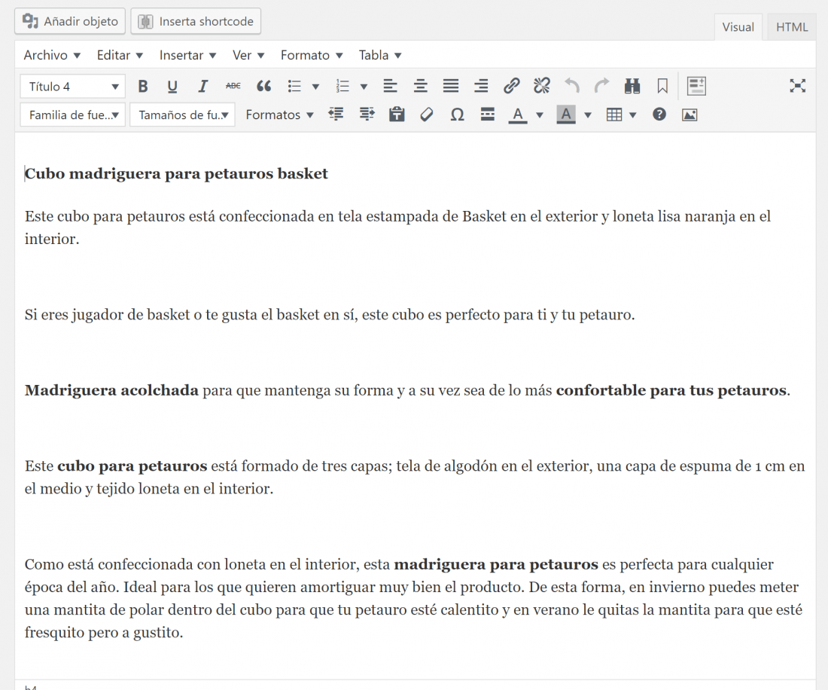The width and height of the screenshot is (828, 690).
Task: Apply strikethrough with the ABC icon
Action: [x=233, y=86]
